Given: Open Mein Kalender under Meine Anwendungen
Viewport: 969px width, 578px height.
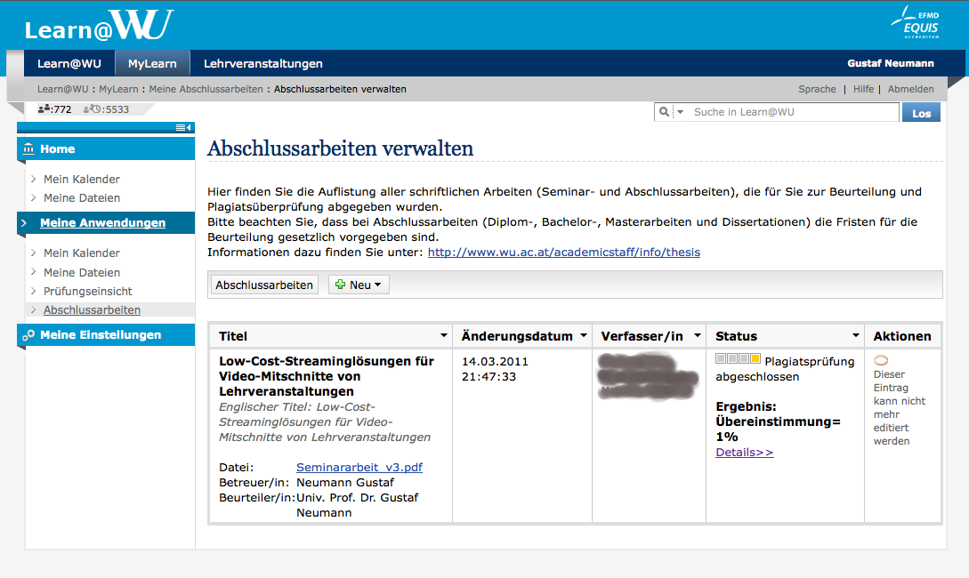Looking at the screenshot, I should click(x=82, y=253).
